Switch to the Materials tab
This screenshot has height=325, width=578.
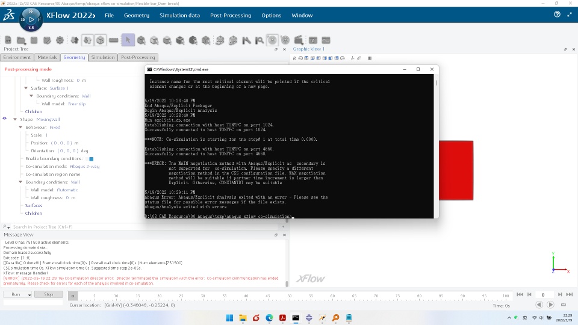click(47, 57)
